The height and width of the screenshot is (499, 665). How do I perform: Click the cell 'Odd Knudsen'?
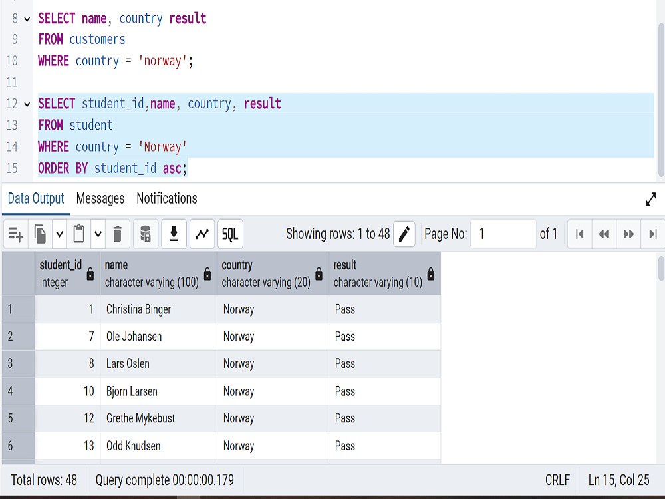click(159, 446)
